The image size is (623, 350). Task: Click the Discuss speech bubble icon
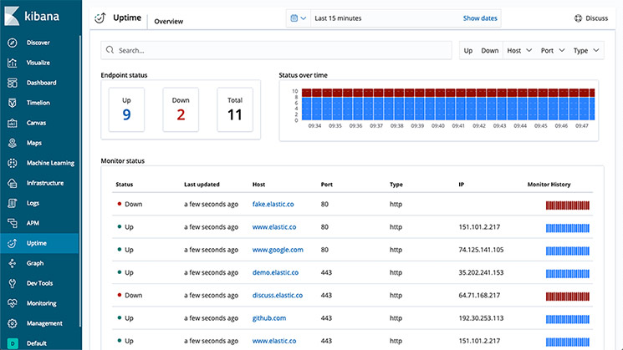point(578,18)
